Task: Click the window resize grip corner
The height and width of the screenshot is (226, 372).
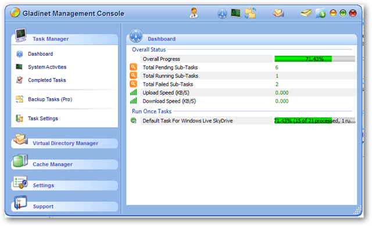Action: click(x=357, y=210)
